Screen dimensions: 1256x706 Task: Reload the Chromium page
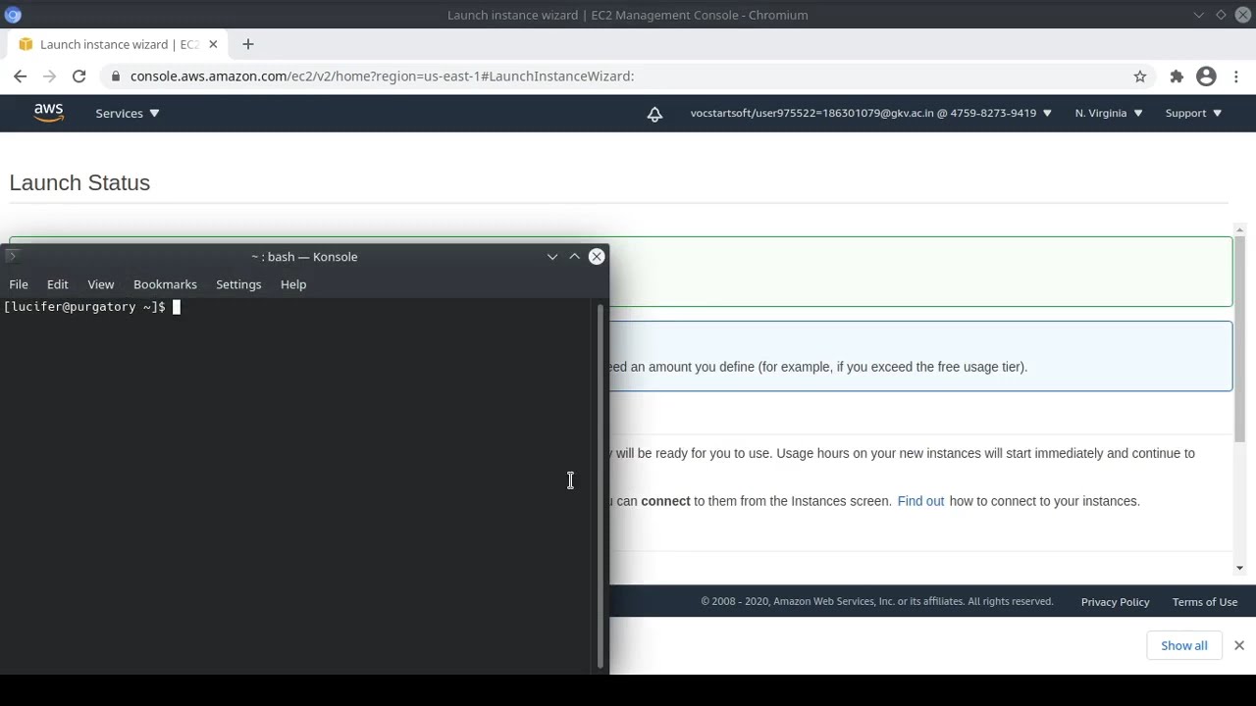coord(78,76)
